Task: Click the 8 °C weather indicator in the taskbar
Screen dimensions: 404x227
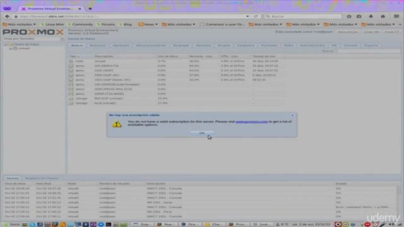Action: [282, 224]
